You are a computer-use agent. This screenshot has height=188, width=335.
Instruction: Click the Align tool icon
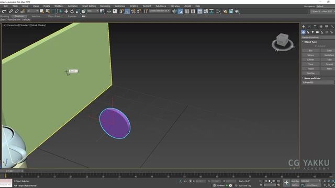click(x=181, y=11)
